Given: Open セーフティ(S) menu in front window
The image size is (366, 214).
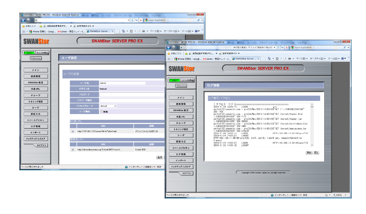Looking at the screenshot, I should coord(317,59).
